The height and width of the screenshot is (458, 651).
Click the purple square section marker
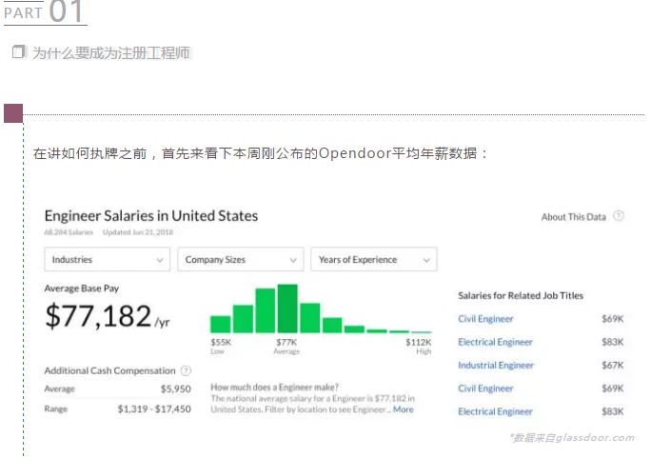pos(12,114)
